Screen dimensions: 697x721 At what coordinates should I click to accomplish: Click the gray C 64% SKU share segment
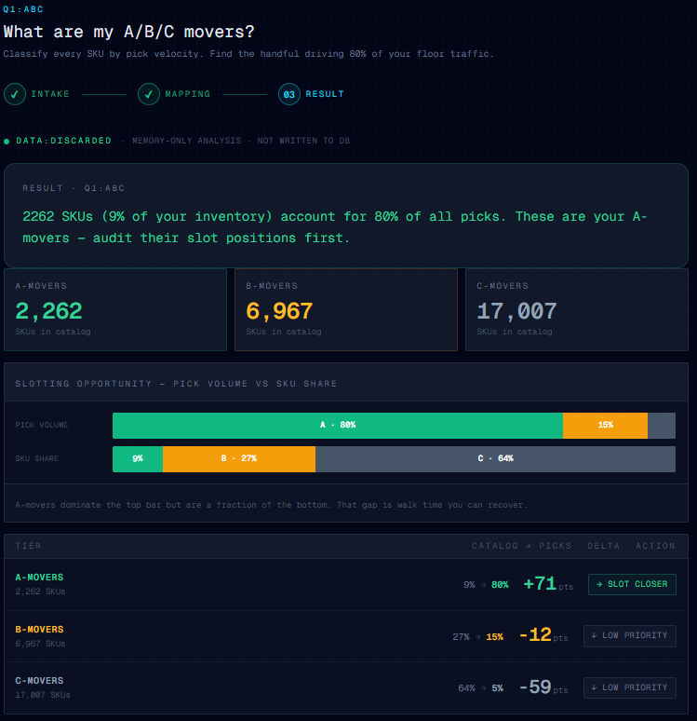click(495, 459)
